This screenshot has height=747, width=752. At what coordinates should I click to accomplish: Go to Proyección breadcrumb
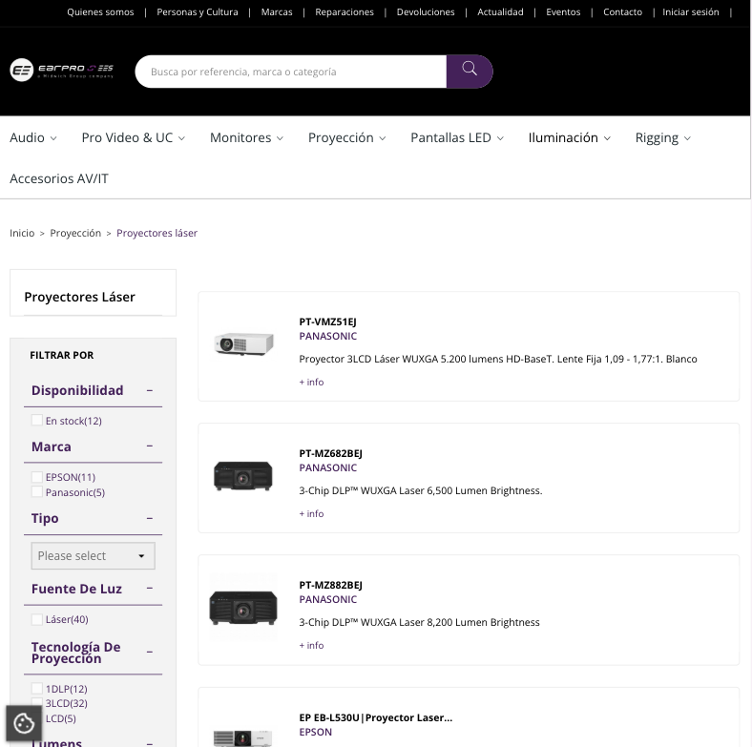coord(75,233)
